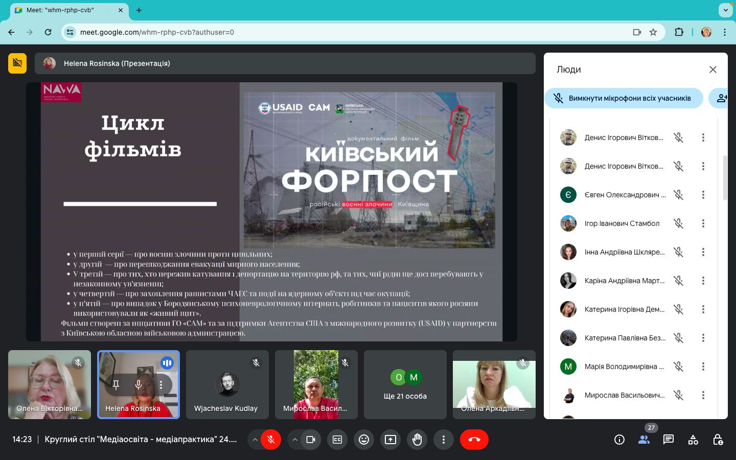Open the three-dot more options in call bar

coord(444,440)
